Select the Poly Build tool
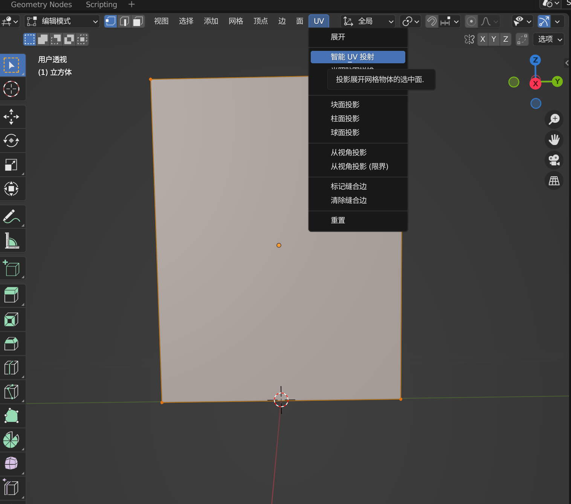571x504 pixels. (12, 416)
